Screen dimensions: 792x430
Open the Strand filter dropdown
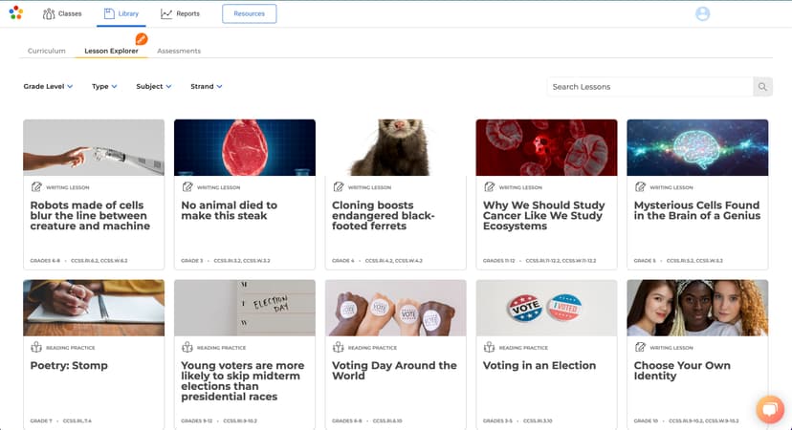tap(206, 86)
